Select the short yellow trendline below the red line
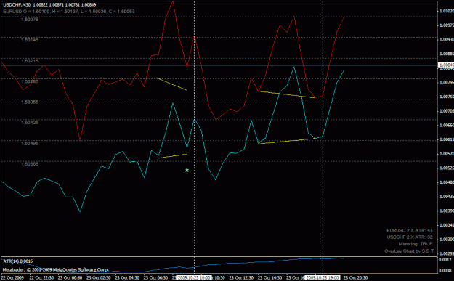 [173, 84]
